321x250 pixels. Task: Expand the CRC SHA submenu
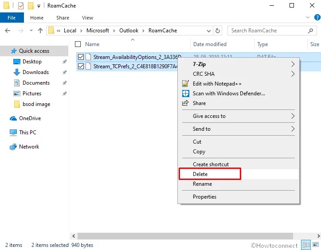coord(239,74)
